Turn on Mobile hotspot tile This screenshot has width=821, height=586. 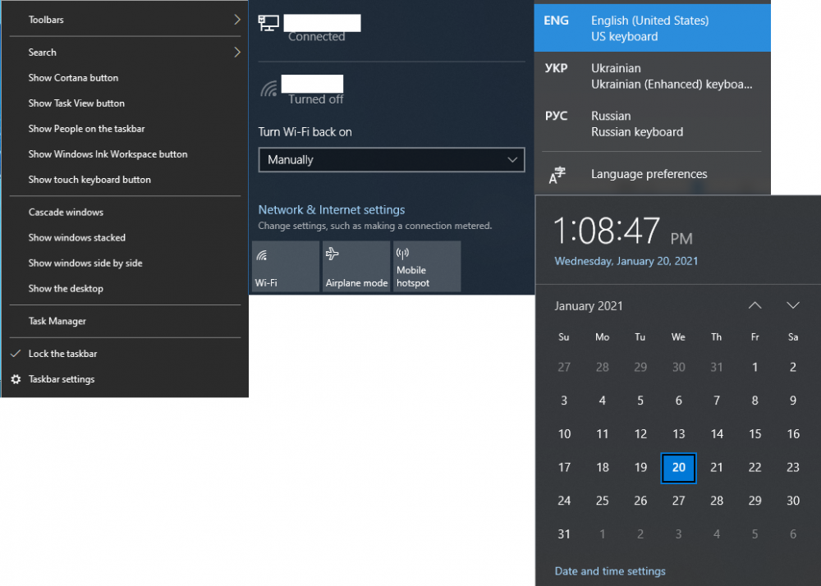pyautogui.click(x=426, y=266)
